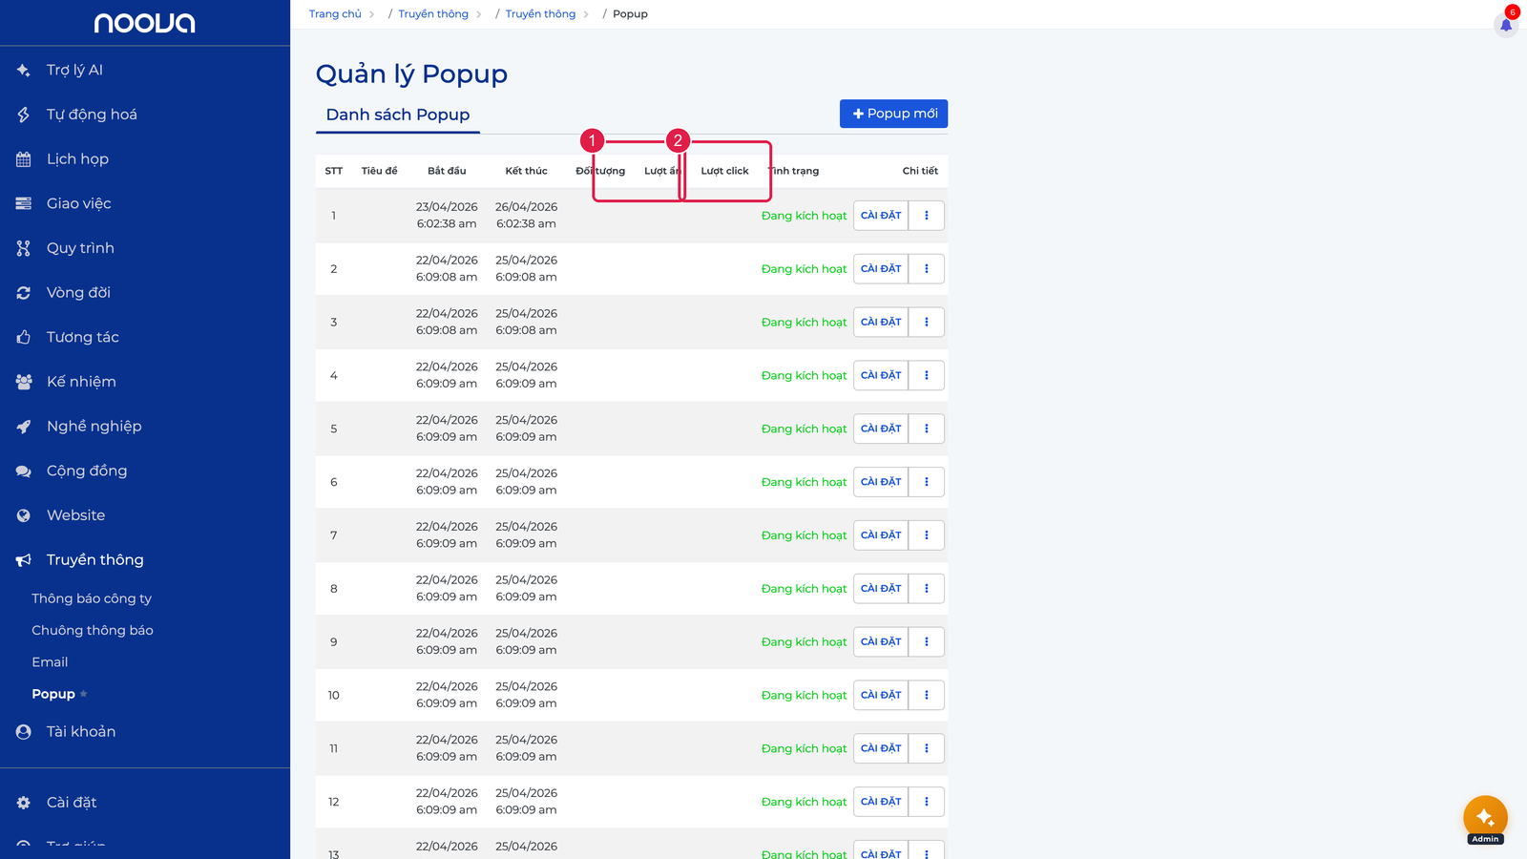Open more options for popup row 9
Screen dimensions: 1527x859
[x=927, y=642]
